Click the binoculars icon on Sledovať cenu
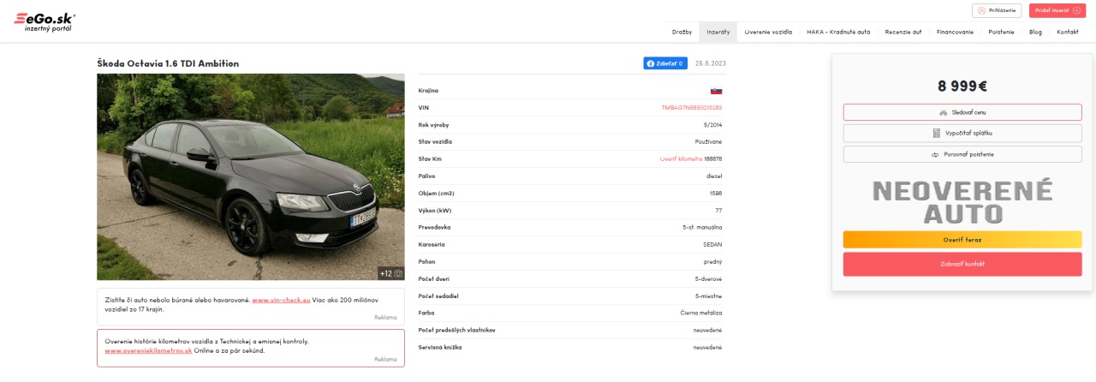 click(x=944, y=112)
